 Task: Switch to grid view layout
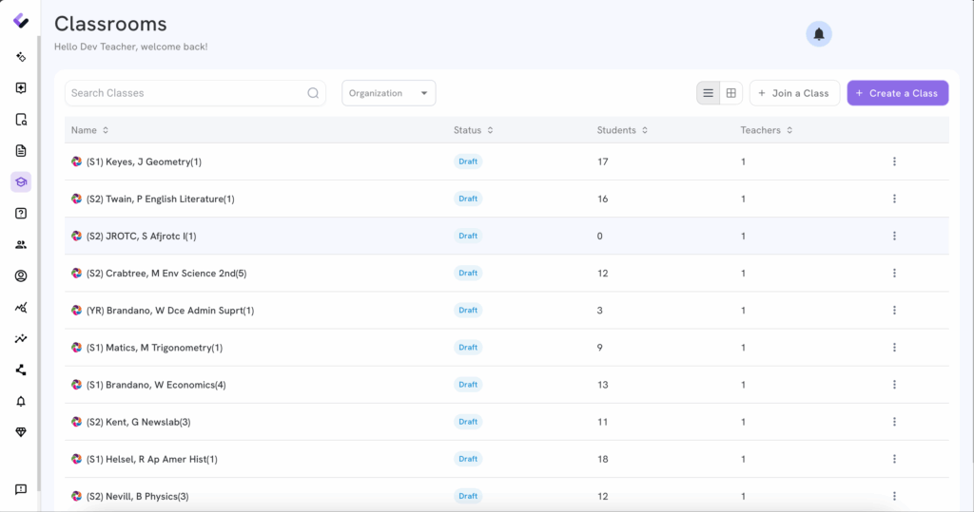[x=731, y=93]
